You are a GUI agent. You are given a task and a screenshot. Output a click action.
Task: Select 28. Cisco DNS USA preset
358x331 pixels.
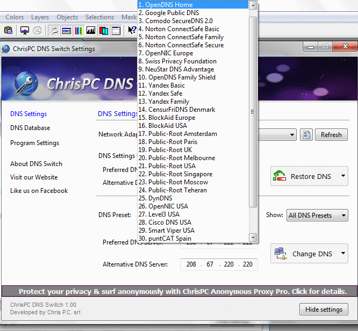coord(193,222)
